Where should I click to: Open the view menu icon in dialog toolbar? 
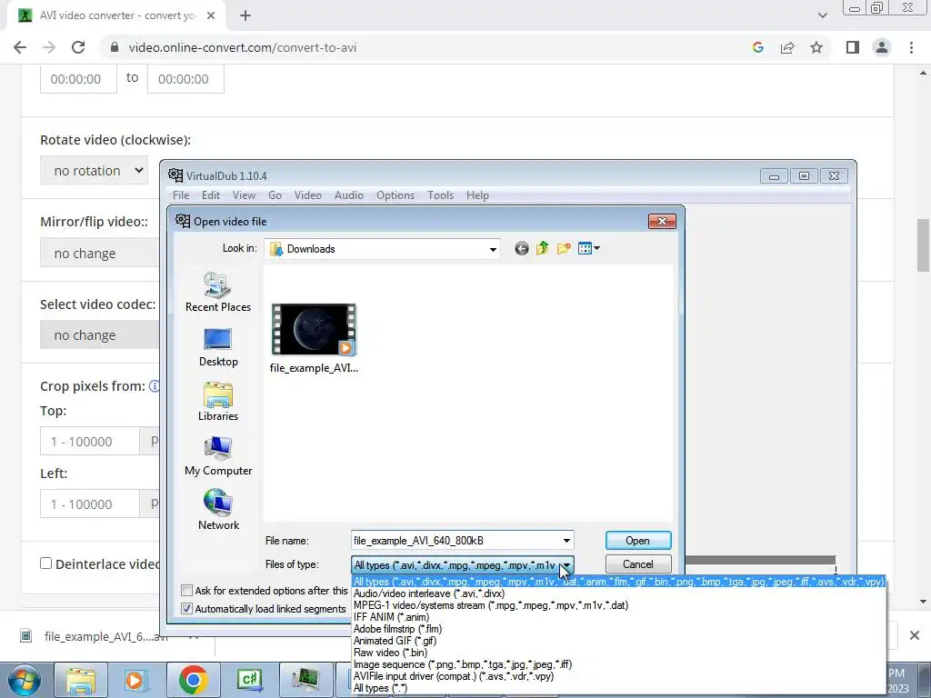coord(588,248)
